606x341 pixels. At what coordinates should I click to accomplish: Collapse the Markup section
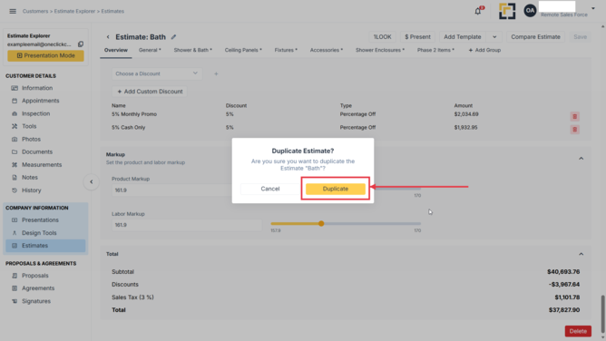pyautogui.click(x=581, y=159)
